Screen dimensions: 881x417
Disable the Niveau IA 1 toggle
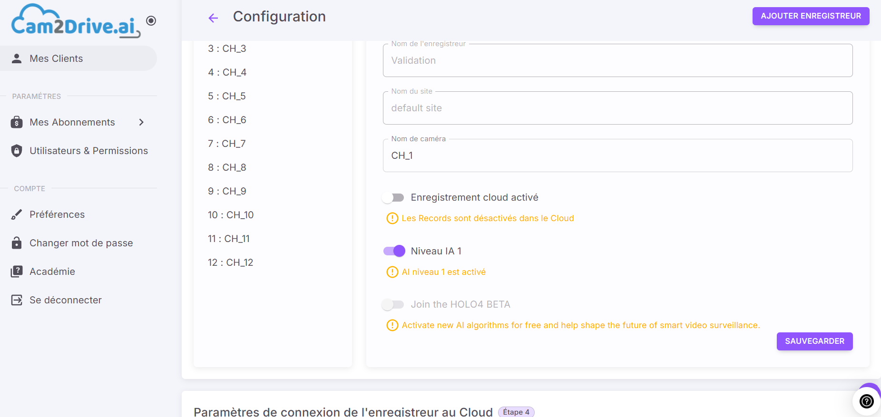[394, 251]
